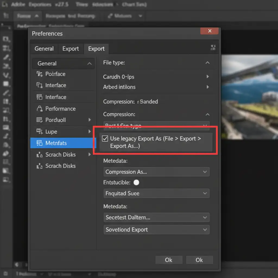Click the landscape image preview
Image resolution: width=278 pixels, height=278 pixels.
(x=249, y=96)
